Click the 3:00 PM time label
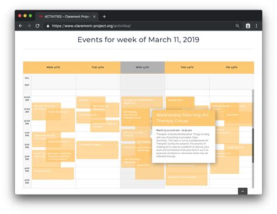The image size is (277, 214). click(27, 158)
